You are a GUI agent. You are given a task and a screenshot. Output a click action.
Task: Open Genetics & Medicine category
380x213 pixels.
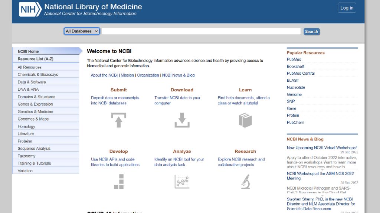(46, 112)
